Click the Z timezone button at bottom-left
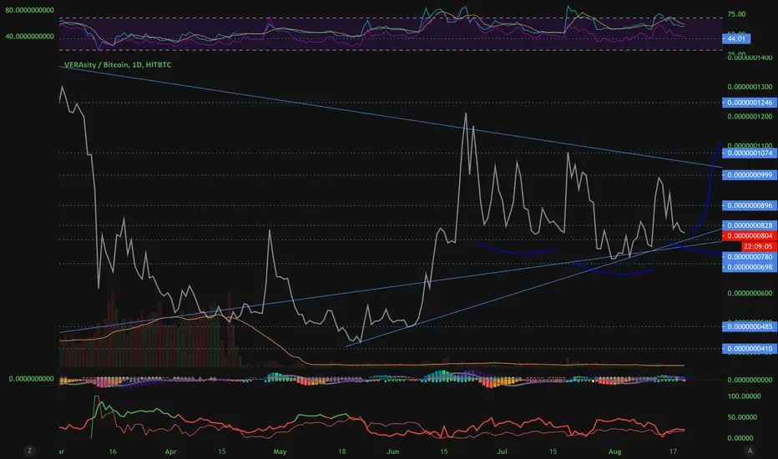Image resolution: width=778 pixels, height=459 pixels. pyautogui.click(x=30, y=451)
